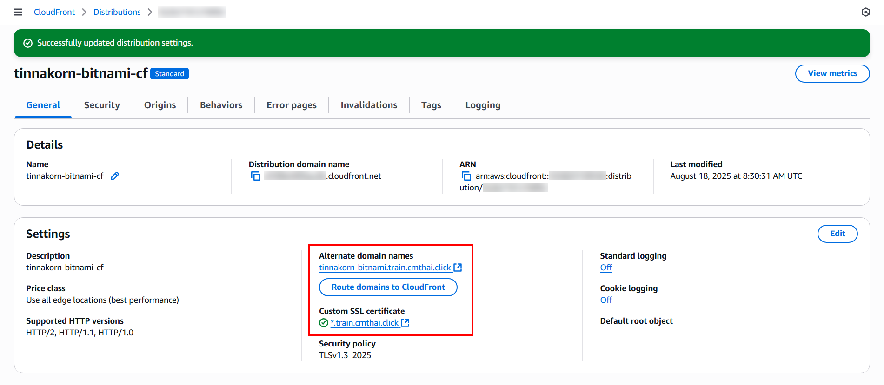Open the hamburger navigation menu
This screenshot has height=385, width=884.
point(18,12)
